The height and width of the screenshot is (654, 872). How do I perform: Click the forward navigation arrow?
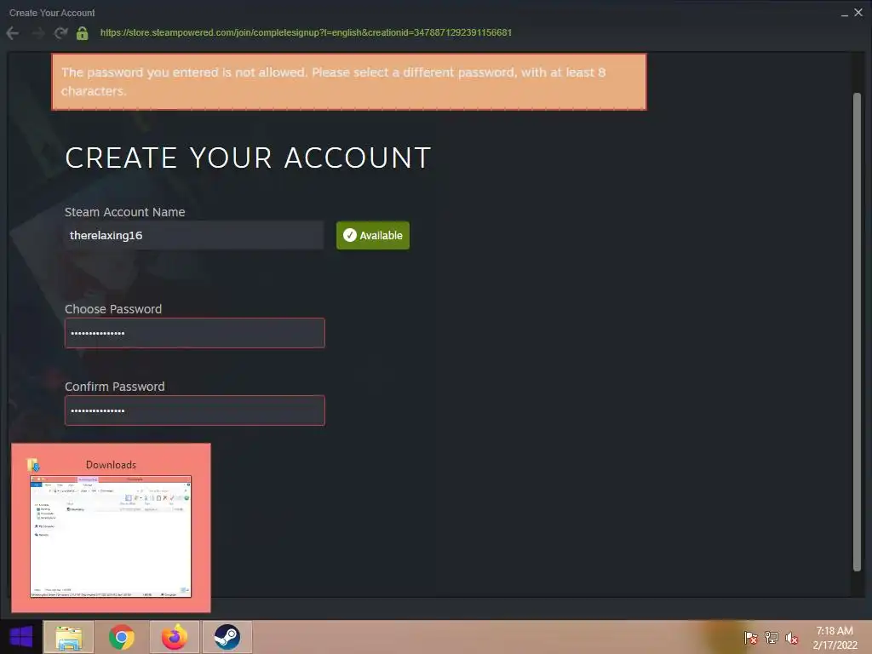click(x=37, y=33)
